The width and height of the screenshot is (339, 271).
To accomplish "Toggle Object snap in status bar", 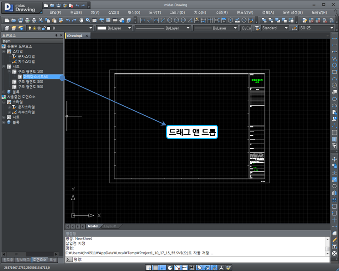I will pyautogui.click(x=177, y=267).
